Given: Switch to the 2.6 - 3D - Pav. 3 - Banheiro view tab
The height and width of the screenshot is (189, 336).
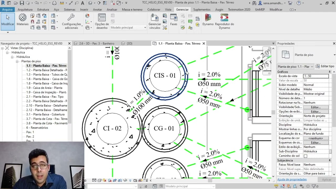Looking at the screenshot, I should tap(97, 44).
